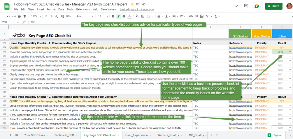Click the Insert comment icon
Viewport: 293px width, 139px height.
pyautogui.click(x=196, y=16)
